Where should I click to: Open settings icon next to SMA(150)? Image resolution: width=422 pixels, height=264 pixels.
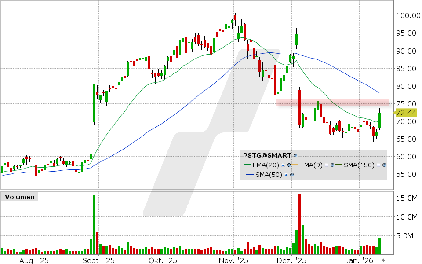tap(384, 165)
